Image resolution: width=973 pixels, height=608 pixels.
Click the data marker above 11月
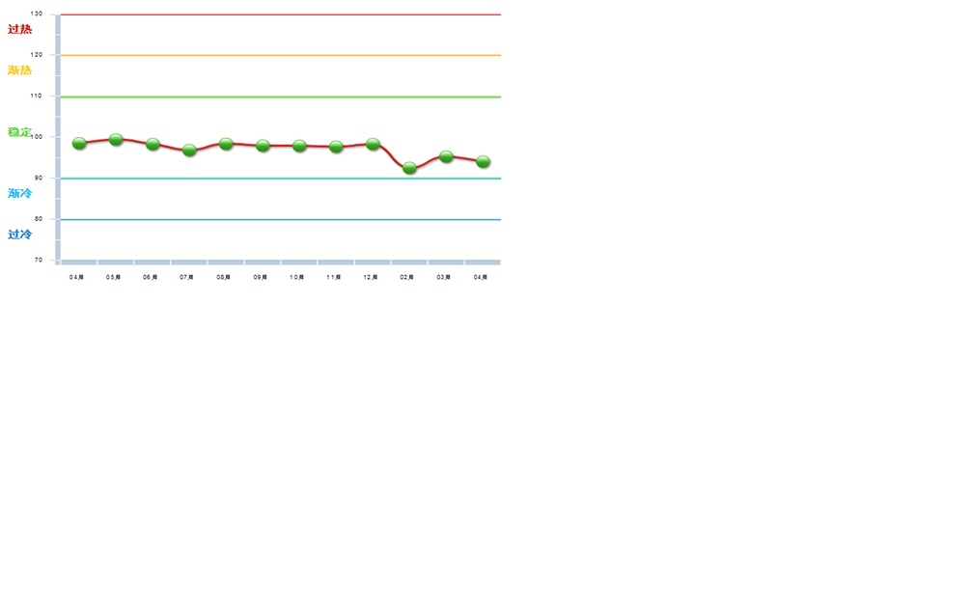point(336,147)
